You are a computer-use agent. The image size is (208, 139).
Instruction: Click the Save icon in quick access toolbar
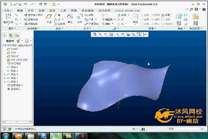pos(20,4)
